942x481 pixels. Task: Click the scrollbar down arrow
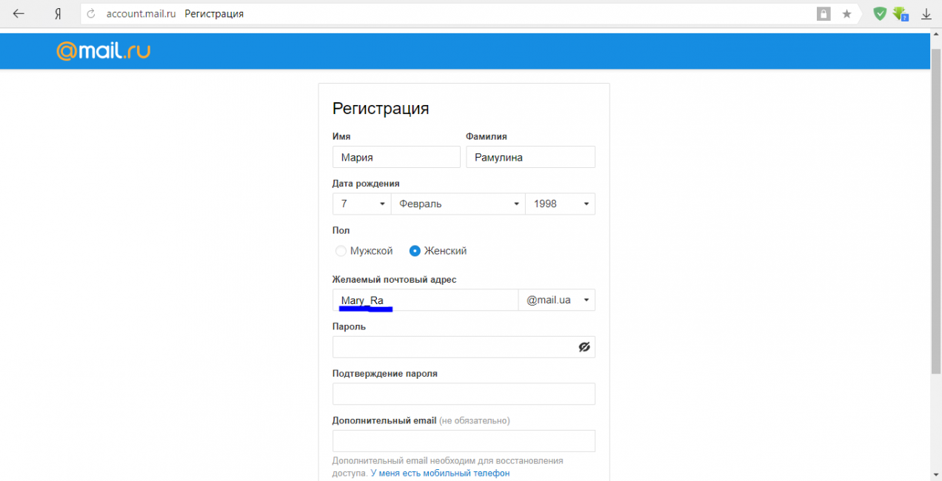click(x=936, y=474)
